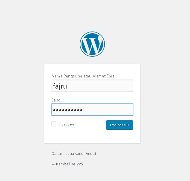Image resolution: width=190 pixels, height=181 pixels.
Task: Click inside the Sandi password field
Action: tap(92, 110)
